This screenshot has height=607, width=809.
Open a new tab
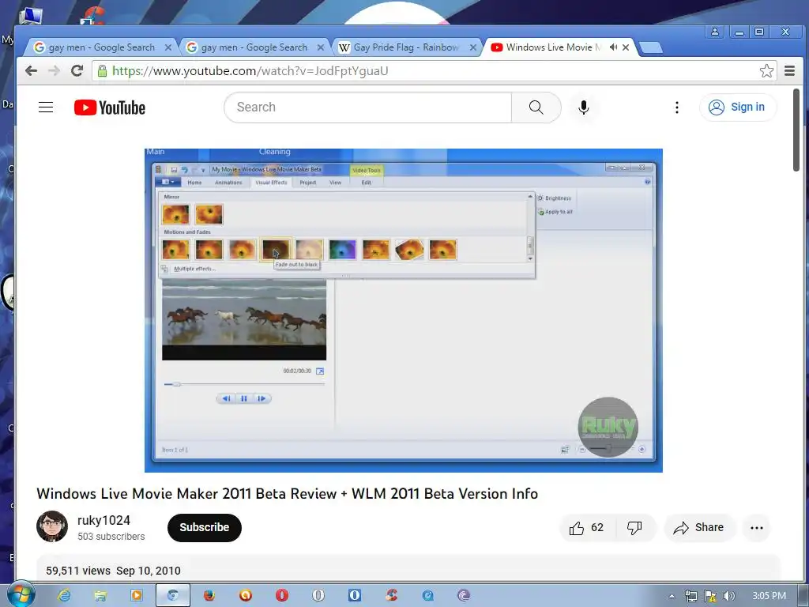pyautogui.click(x=651, y=48)
